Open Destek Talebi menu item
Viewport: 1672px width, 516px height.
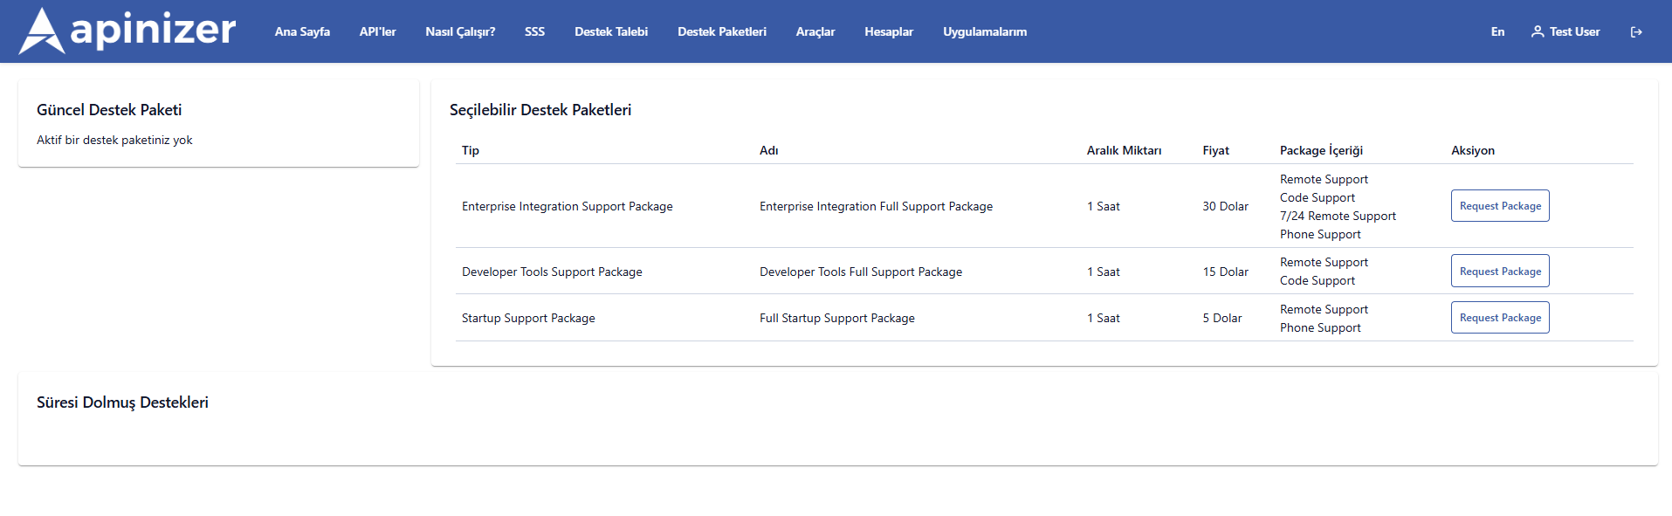[x=611, y=31]
